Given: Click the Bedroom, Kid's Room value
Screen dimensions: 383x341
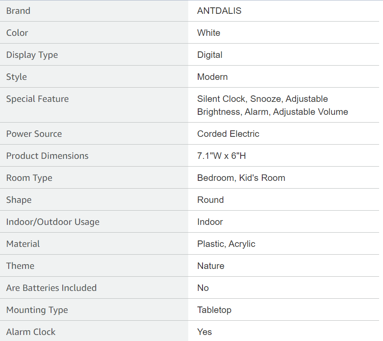Looking at the screenshot, I should pyautogui.click(x=241, y=178).
